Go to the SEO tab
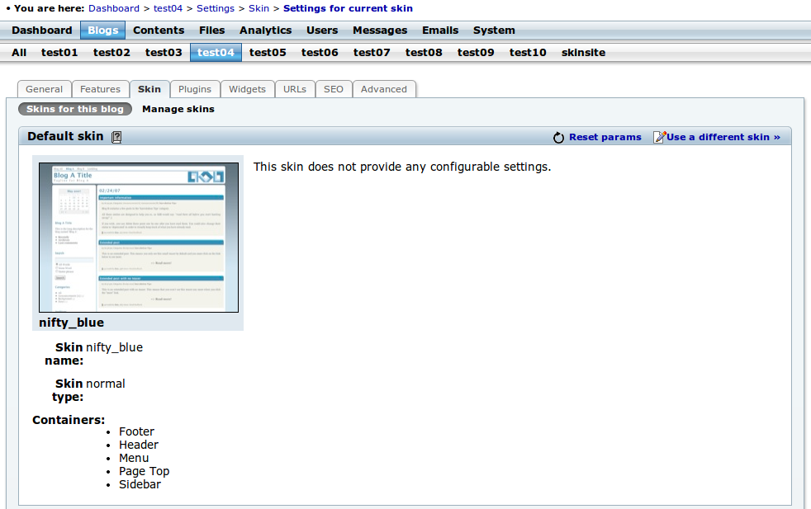The height and width of the screenshot is (509, 811). click(334, 89)
